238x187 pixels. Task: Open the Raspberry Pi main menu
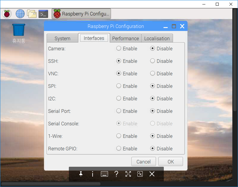(7, 14)
